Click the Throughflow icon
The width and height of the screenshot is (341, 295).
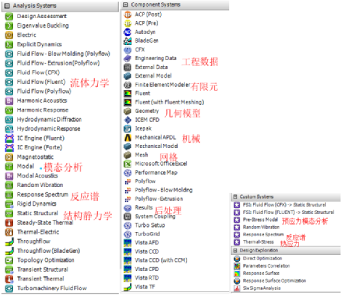[9, 241]
